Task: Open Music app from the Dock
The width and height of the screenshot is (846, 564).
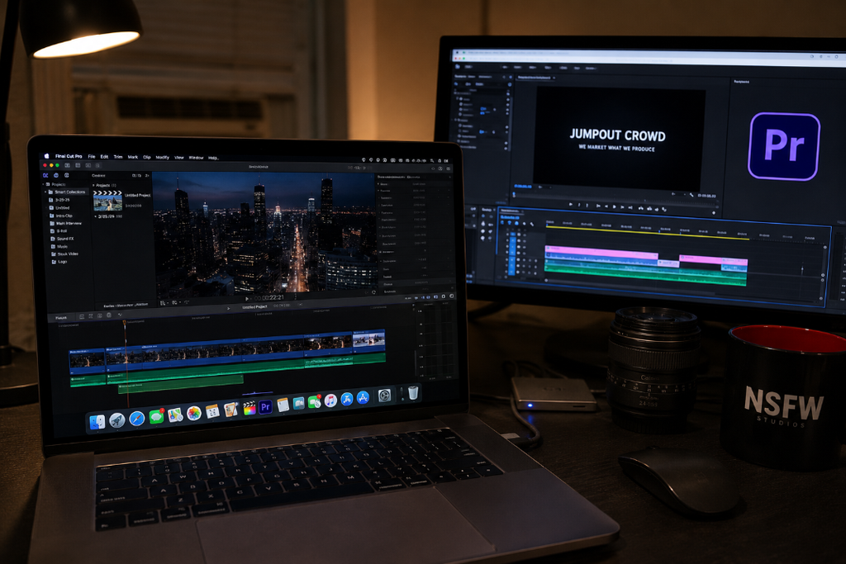Action: [330, 400]
